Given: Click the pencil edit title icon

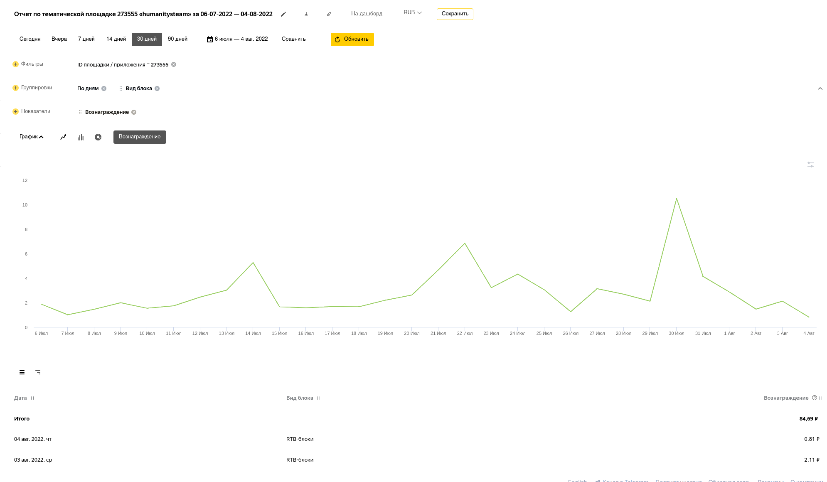Looking at the screenshot, I should click(x=283, y=14).
